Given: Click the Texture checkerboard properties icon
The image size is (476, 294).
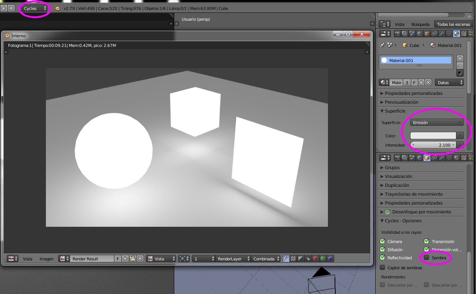Looking at the screenshot, I should (x=464, y=34).
